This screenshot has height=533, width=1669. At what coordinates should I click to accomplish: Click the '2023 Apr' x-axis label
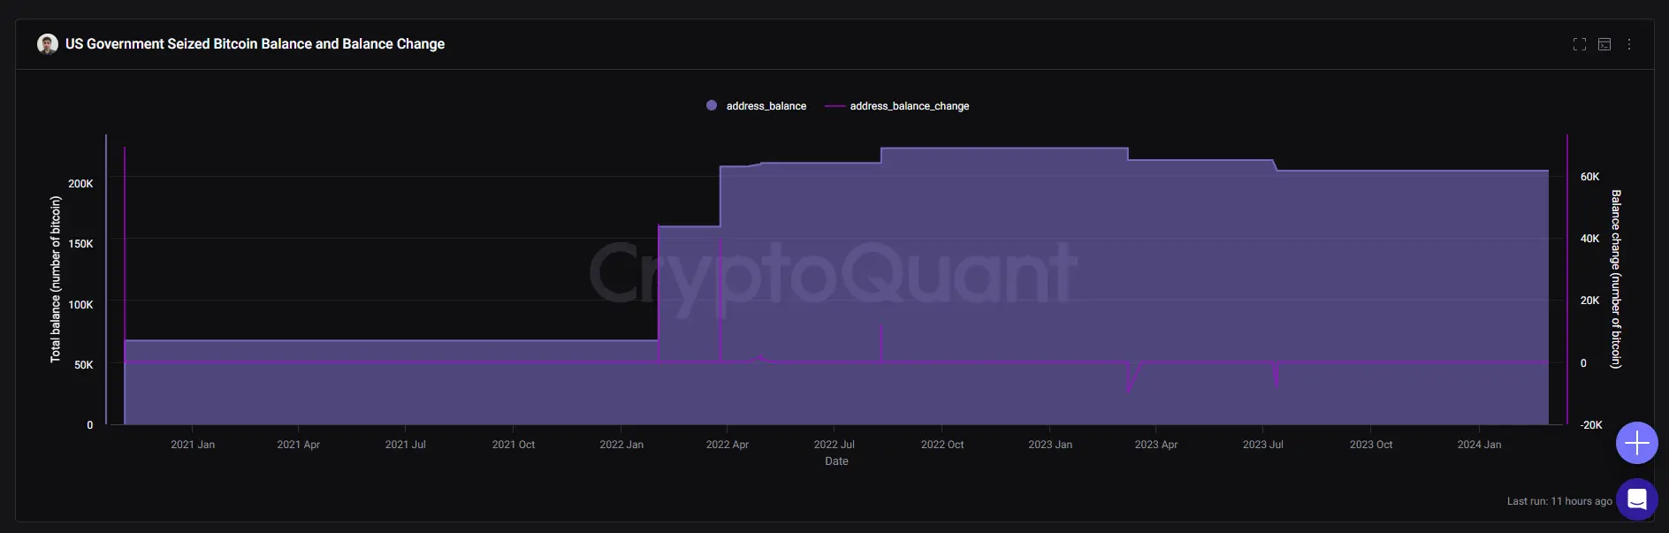[1155, 445]
